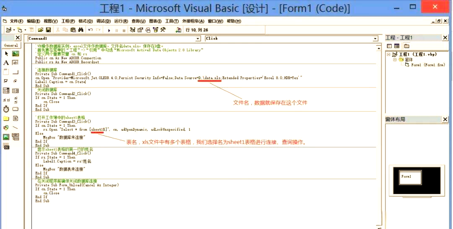
Task: Close the 窗体布局 panel
Action: [445, 119]
